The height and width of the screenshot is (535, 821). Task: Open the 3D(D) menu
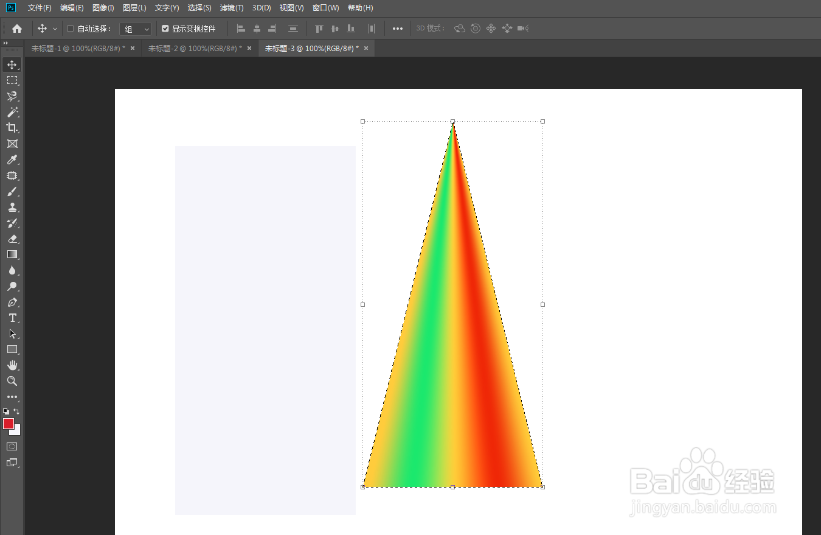tap(262, 8)
